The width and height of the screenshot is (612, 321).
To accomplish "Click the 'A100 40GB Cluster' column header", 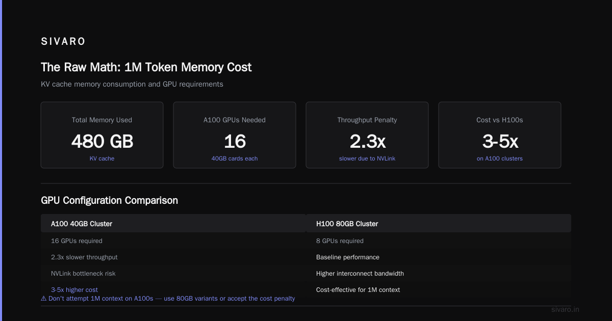I will pyautogui.click(x=173, y=224).
